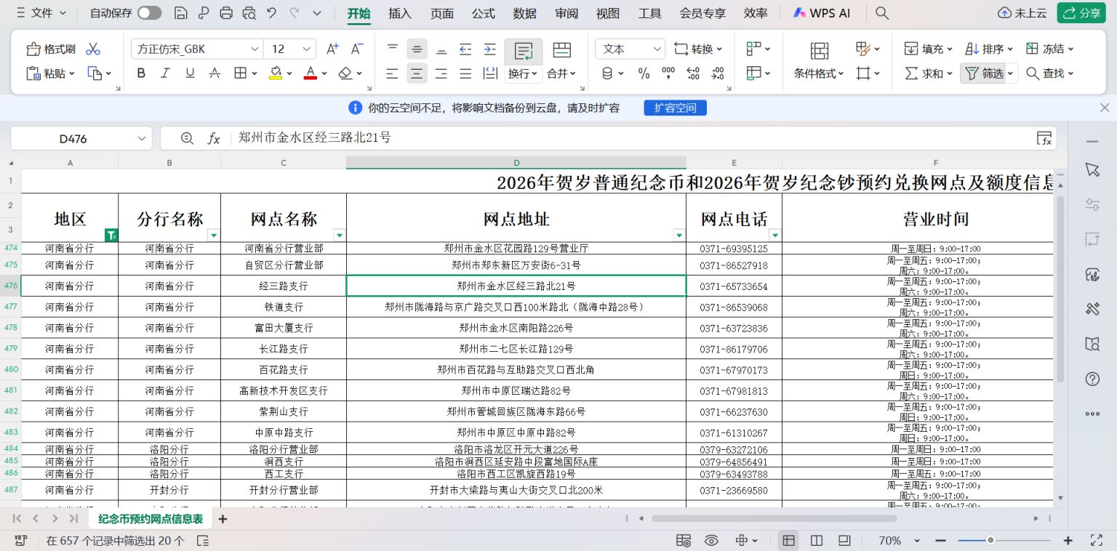Click the fx insert function icon
Screen dimensions: 1117x551
(213, 138)
